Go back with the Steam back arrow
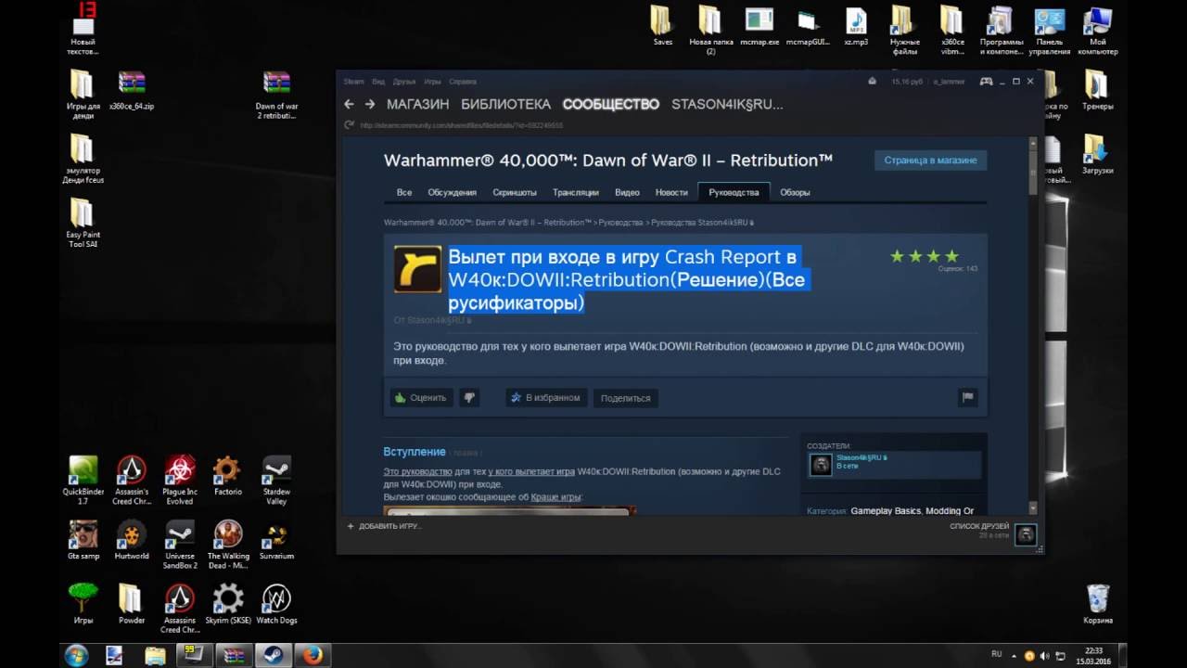1187x668 pixels. coord(349,104)
